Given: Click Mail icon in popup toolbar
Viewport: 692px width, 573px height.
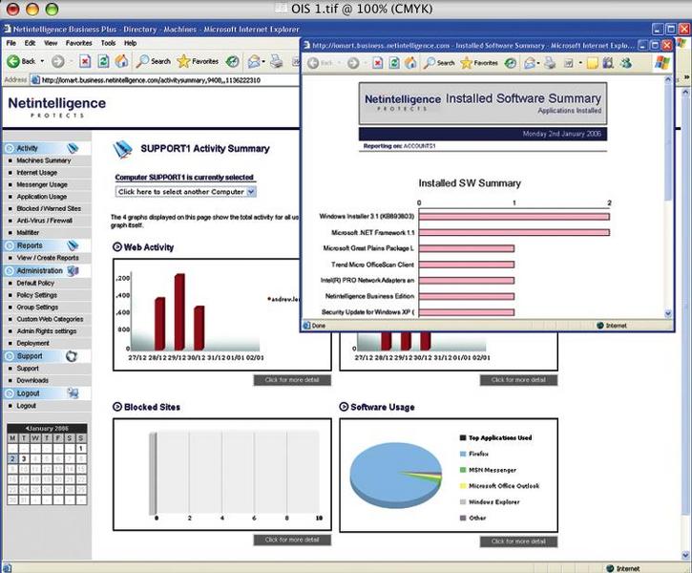Looking at the screenshot, I should coord(530,63).
